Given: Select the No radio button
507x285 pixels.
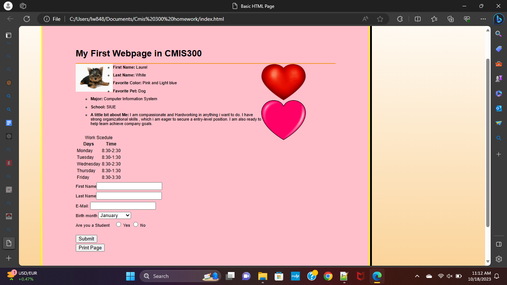Looking at the screenshot, I should 136,225.
